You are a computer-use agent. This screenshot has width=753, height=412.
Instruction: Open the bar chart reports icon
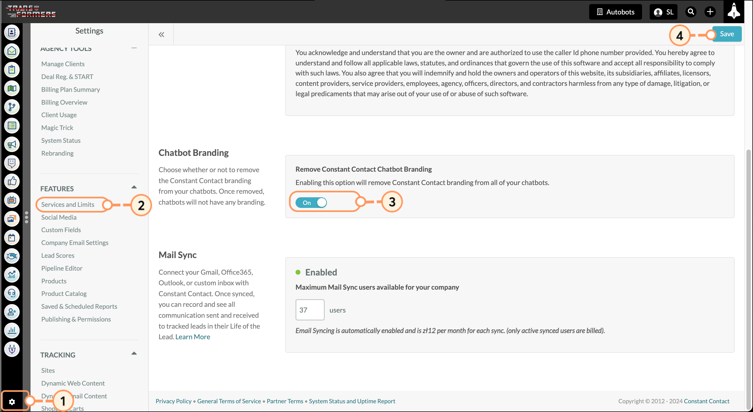[12, 331]
